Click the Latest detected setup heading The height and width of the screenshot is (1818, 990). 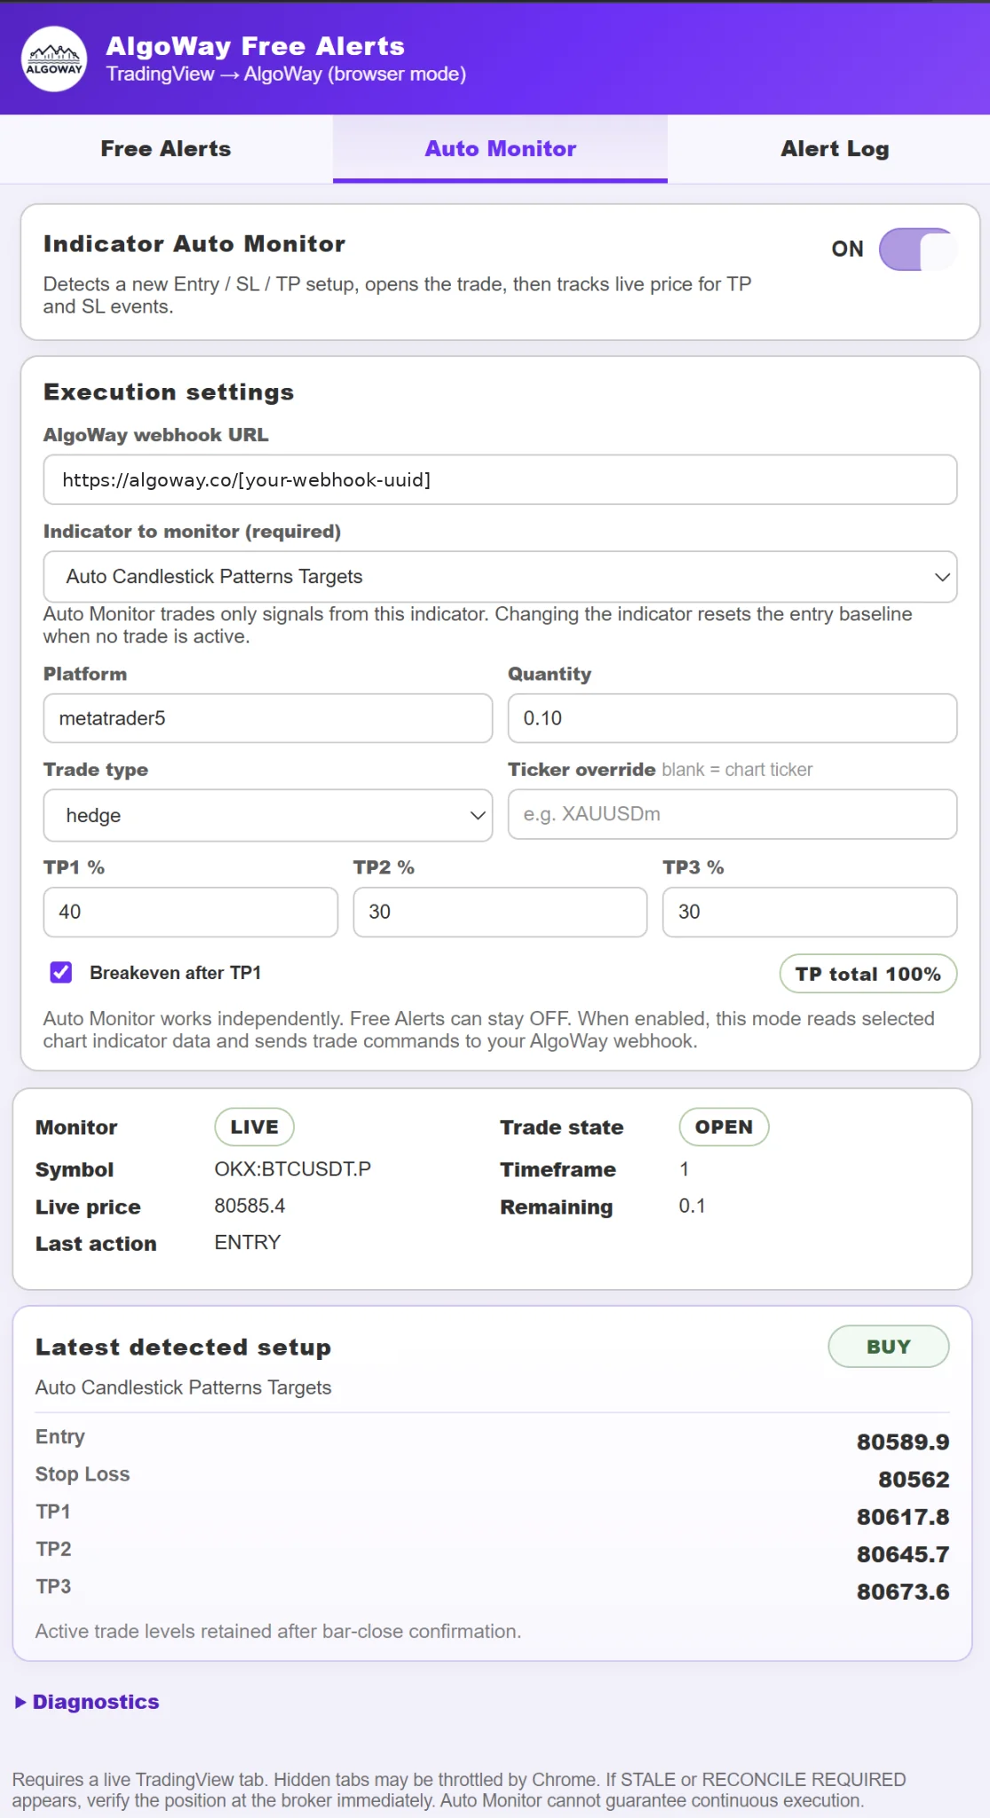(x=183, y=1347)
